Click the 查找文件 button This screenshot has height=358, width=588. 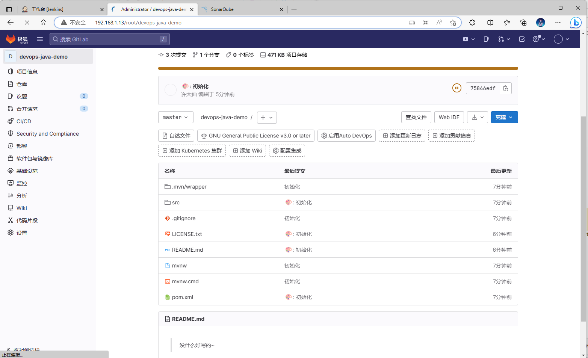(416, 117)
